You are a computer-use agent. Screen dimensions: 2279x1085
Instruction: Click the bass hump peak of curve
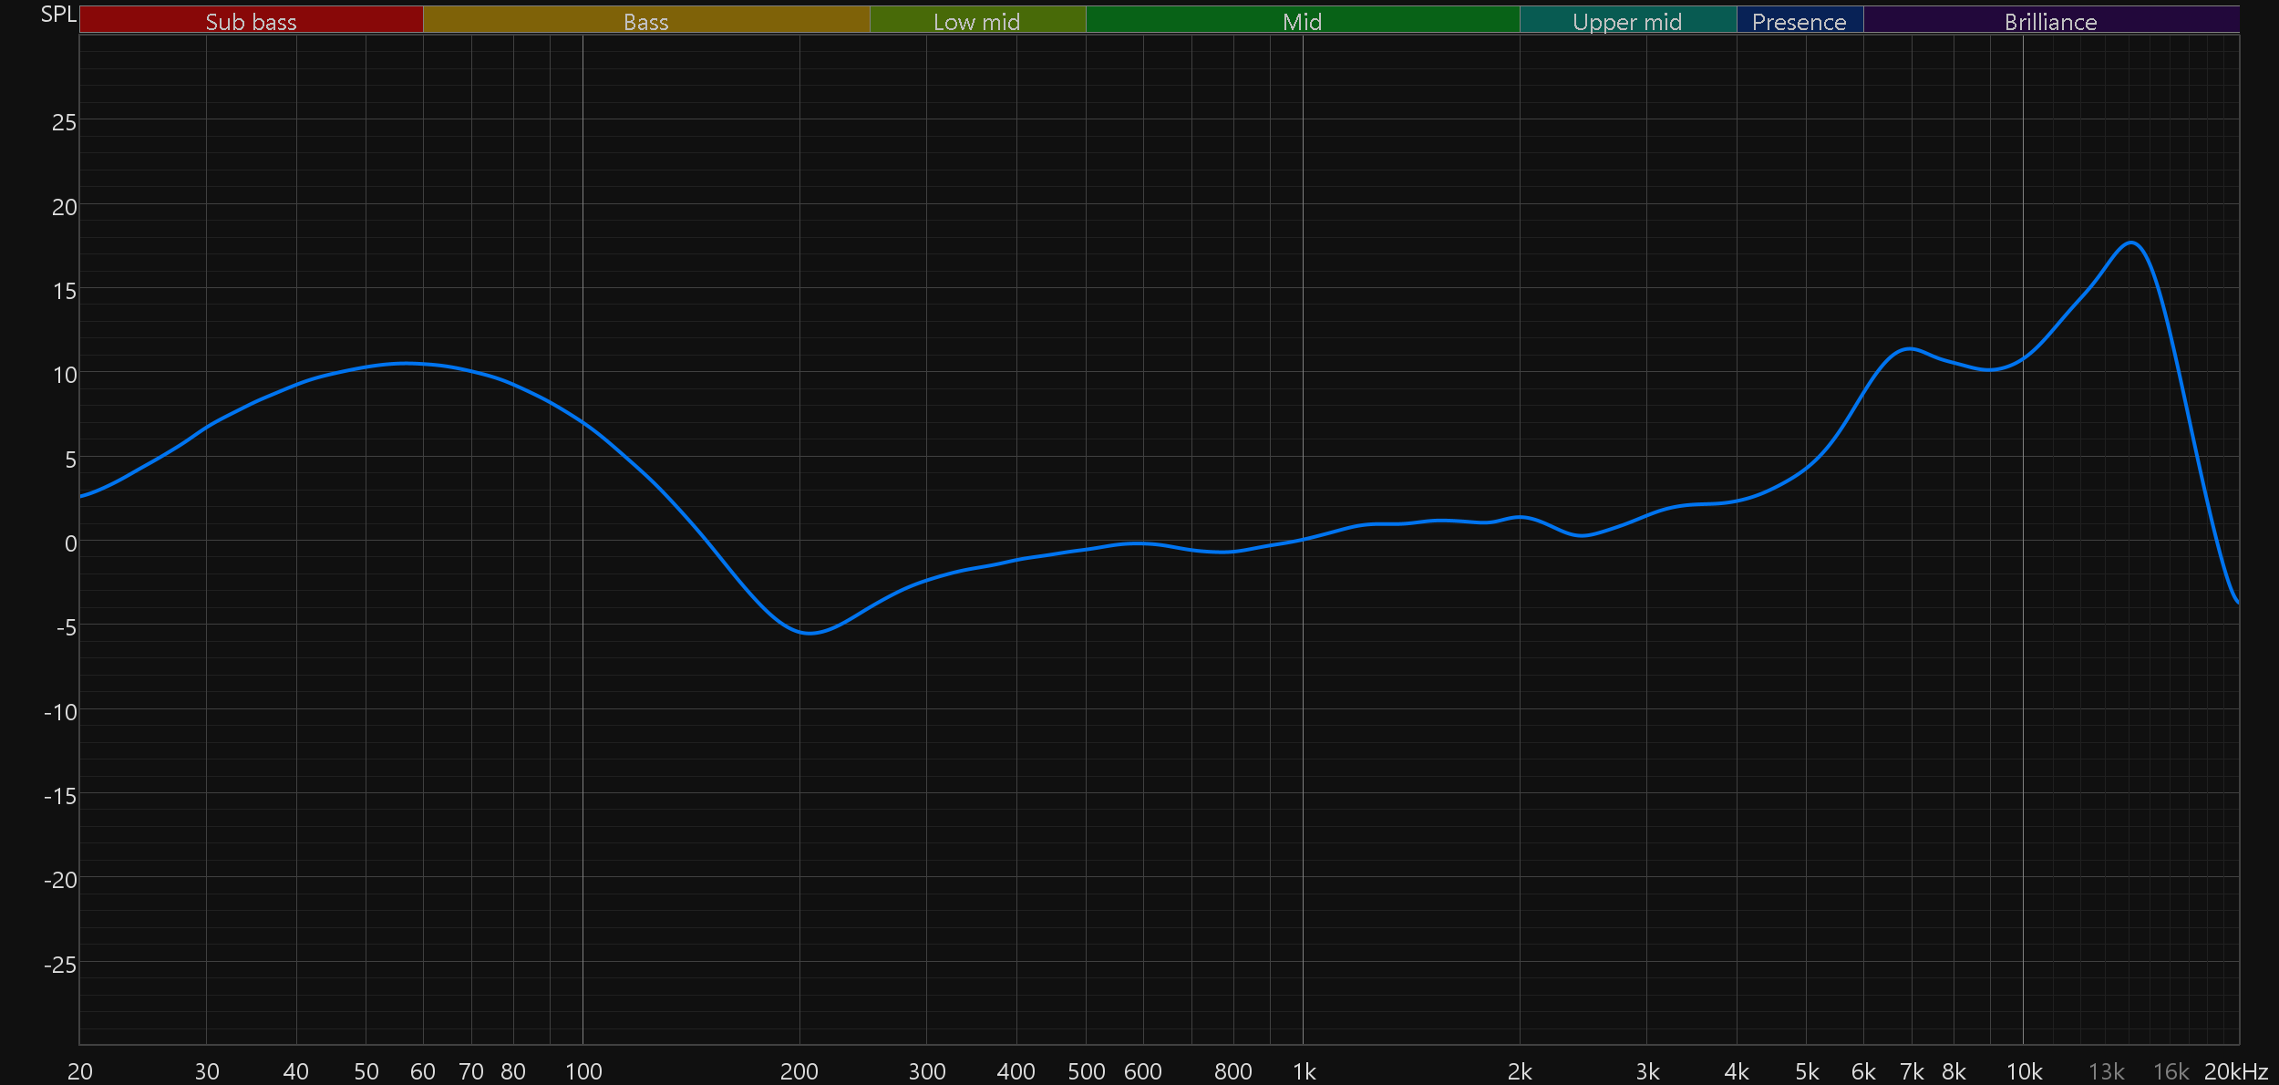tap(406, 363)
